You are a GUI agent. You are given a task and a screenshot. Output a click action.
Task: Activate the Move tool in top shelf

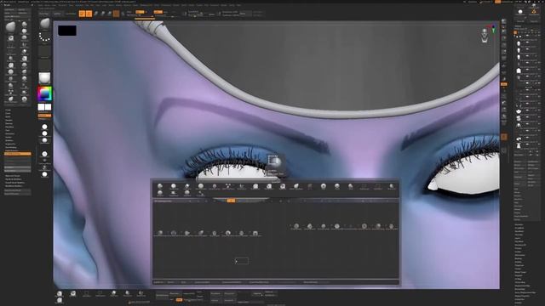(x=96, y=14)
